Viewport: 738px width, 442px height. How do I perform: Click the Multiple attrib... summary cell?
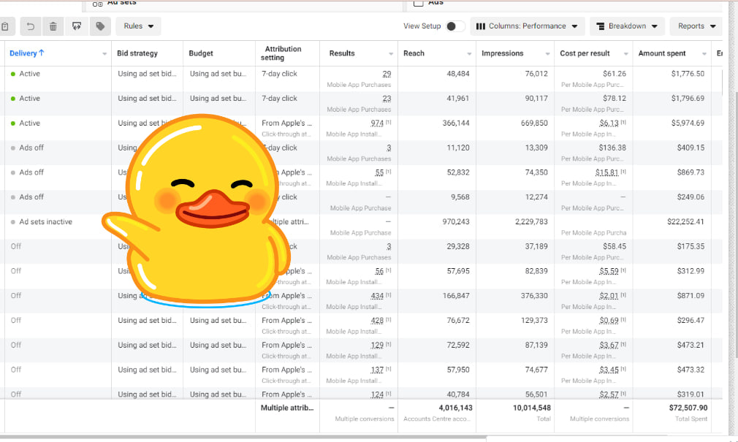pyautogui.click(x=287, y=408)
